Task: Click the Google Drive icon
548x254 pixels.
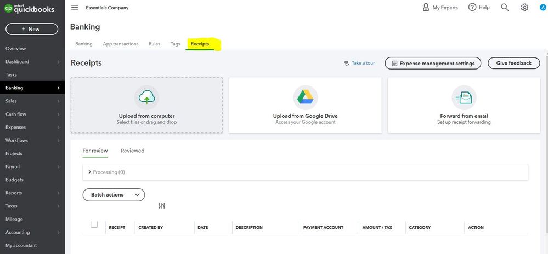Action: pos(305,97)
